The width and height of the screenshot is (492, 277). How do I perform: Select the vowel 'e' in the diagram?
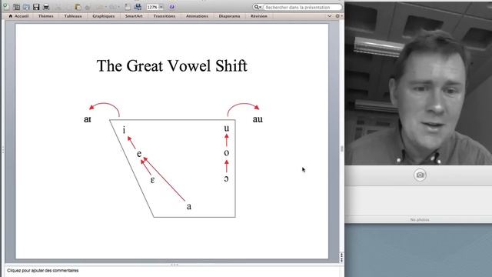click(139, 154)
